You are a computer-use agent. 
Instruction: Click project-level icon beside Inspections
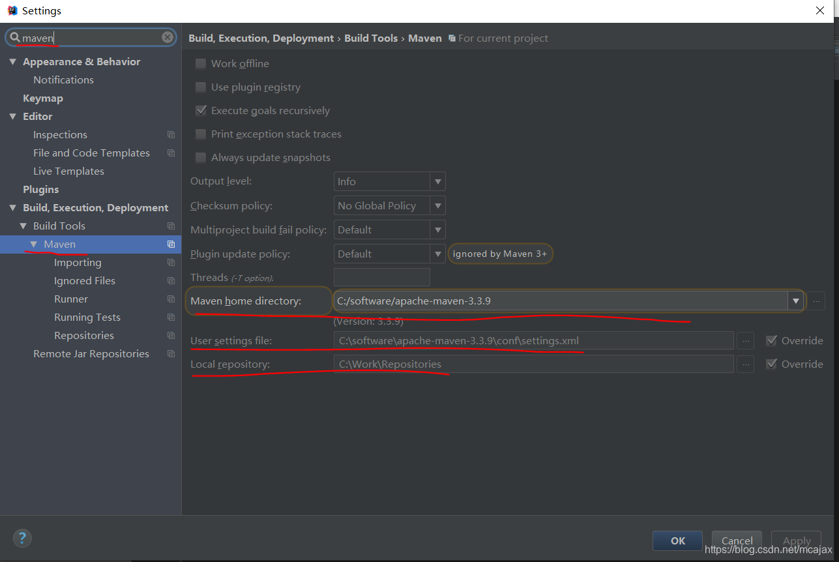(x=171, y=135)
